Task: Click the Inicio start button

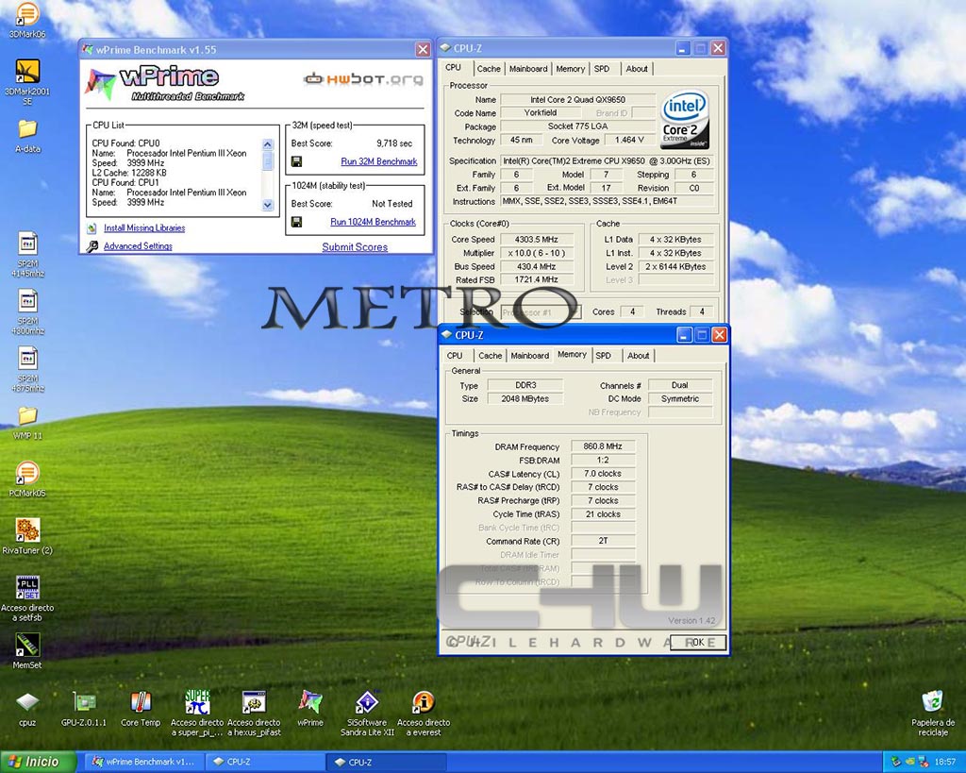Action: pos(38,762)
